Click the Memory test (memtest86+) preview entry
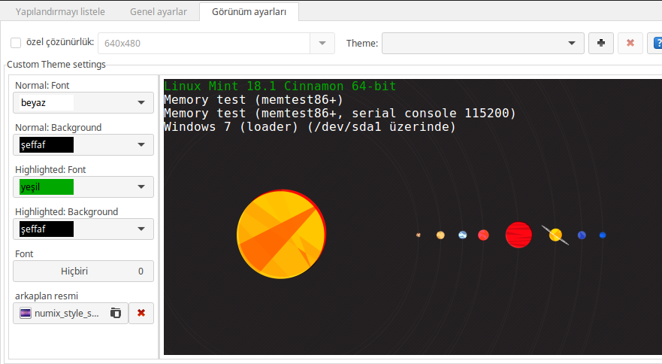Screen dimensions: 662x364 coord(253,100)
